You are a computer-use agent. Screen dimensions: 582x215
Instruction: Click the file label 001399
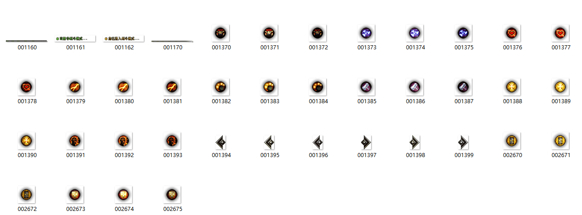click(464, 155)
